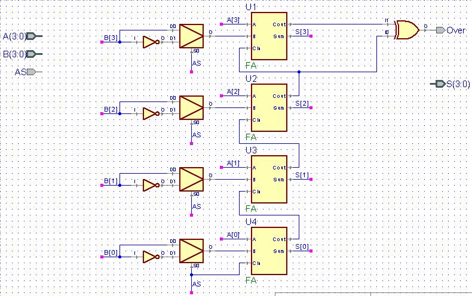472x296 pixels.
Task: Select the A[2] net label
Action: click(x=233, y=91)
